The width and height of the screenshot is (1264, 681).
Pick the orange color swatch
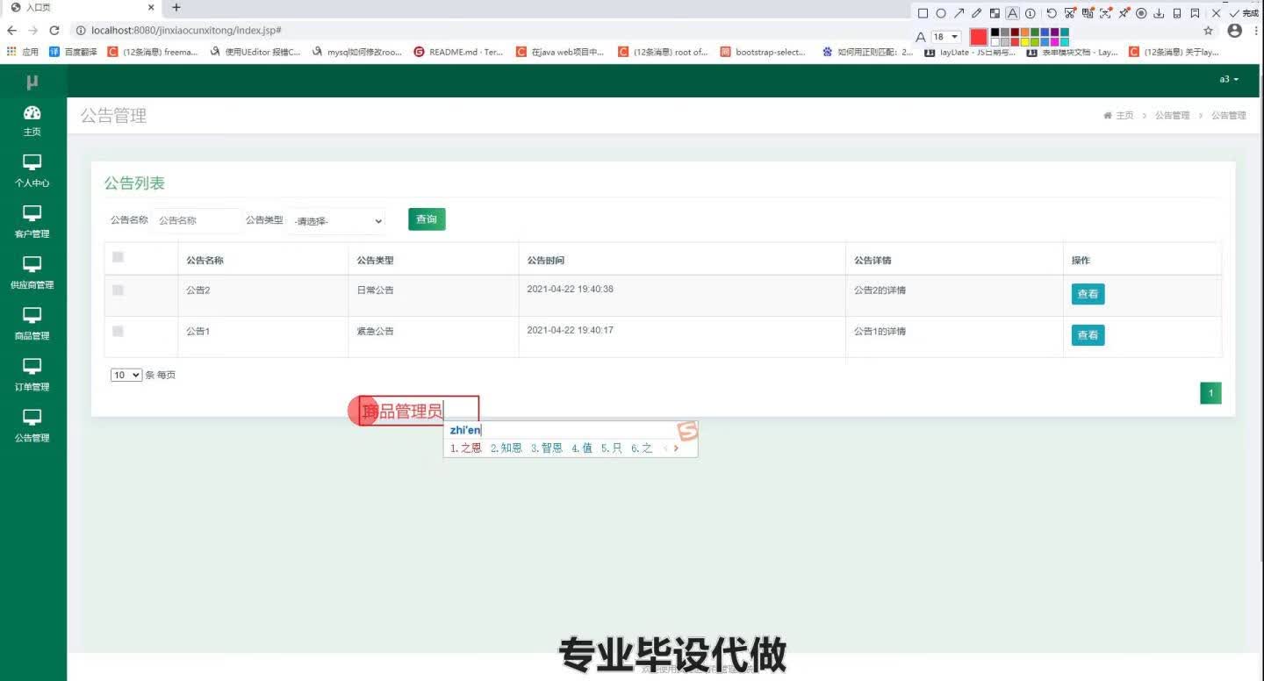(x=1025, y=32)
